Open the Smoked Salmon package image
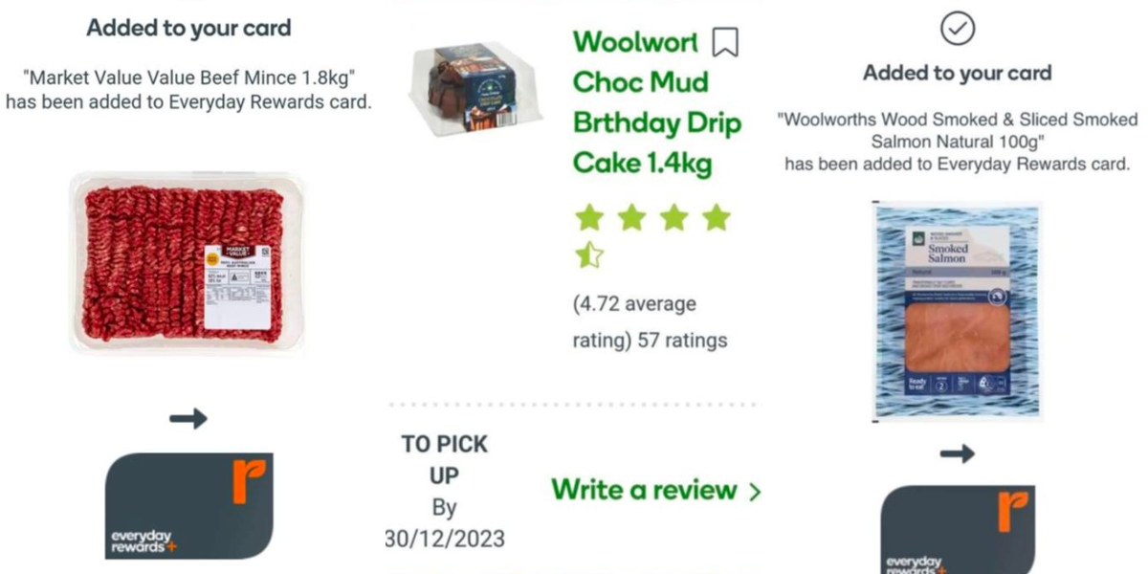This screenshot has height=574, width=1148. (x=957, y=311)
